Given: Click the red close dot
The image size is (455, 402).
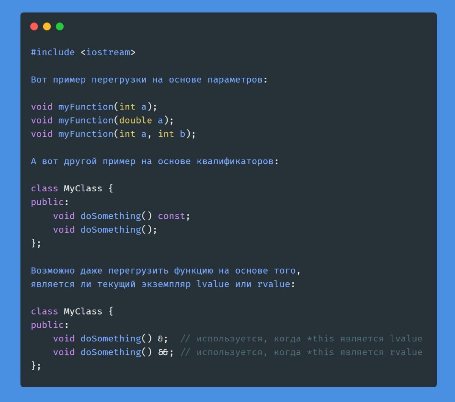Looking at the screenshot, I should click(34, 27).
